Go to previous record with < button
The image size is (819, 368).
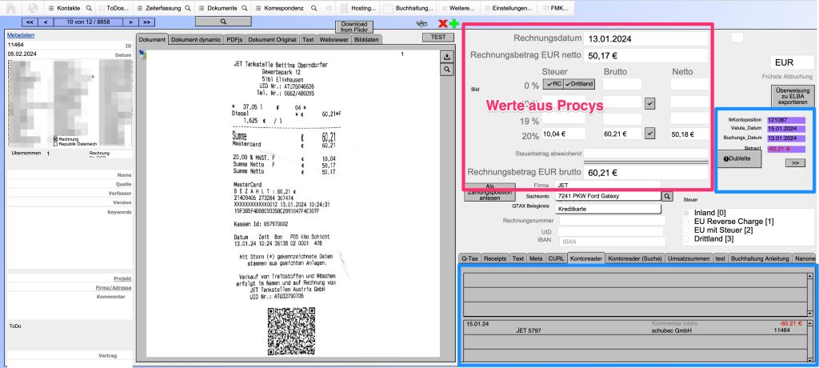46,22
